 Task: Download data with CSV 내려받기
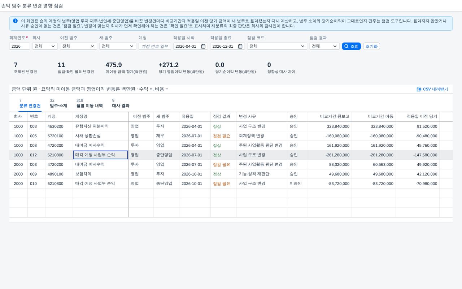click(432, 89)
